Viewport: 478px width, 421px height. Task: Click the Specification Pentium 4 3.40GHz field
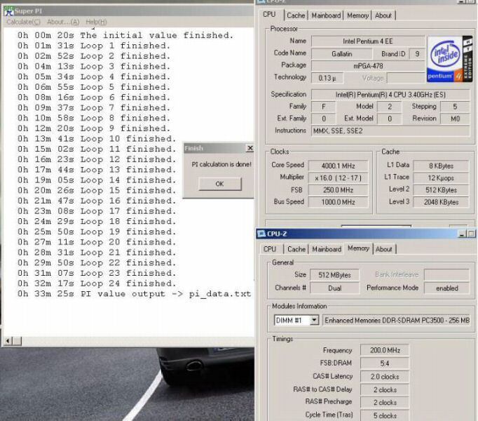[x=390, y=95]
